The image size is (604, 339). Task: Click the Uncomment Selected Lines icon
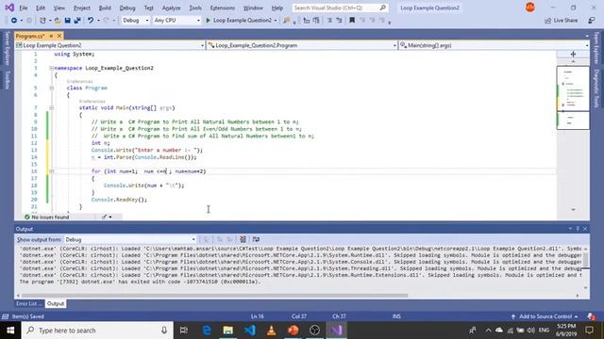(x=339, y=21)
